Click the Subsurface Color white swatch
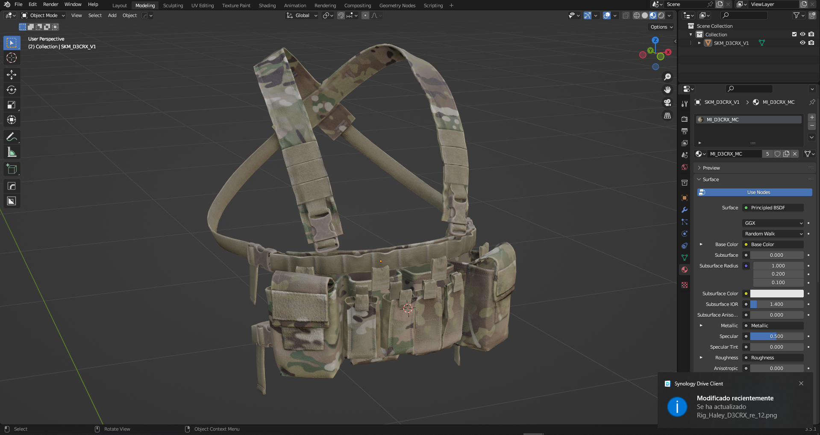This screenshot has width=820, height=435. [x=777, y=294]
